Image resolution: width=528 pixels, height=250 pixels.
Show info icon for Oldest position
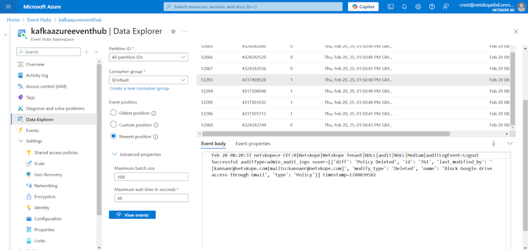click(x=154, y=114)
